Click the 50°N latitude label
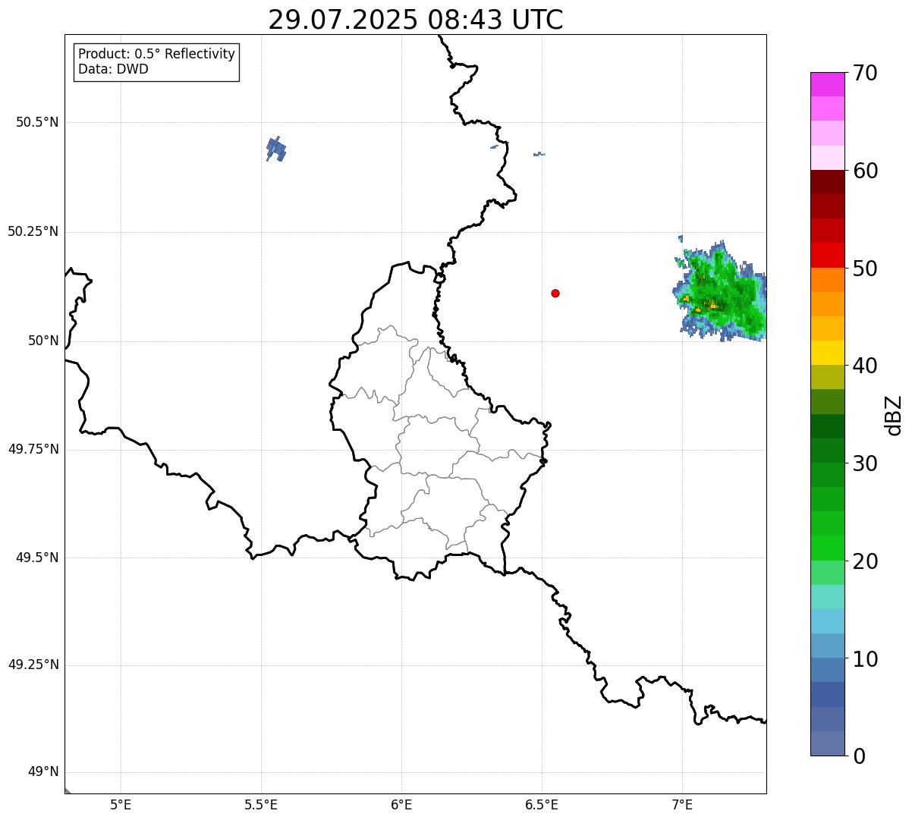This screenshot has width=912, height=820. [43, 341]
